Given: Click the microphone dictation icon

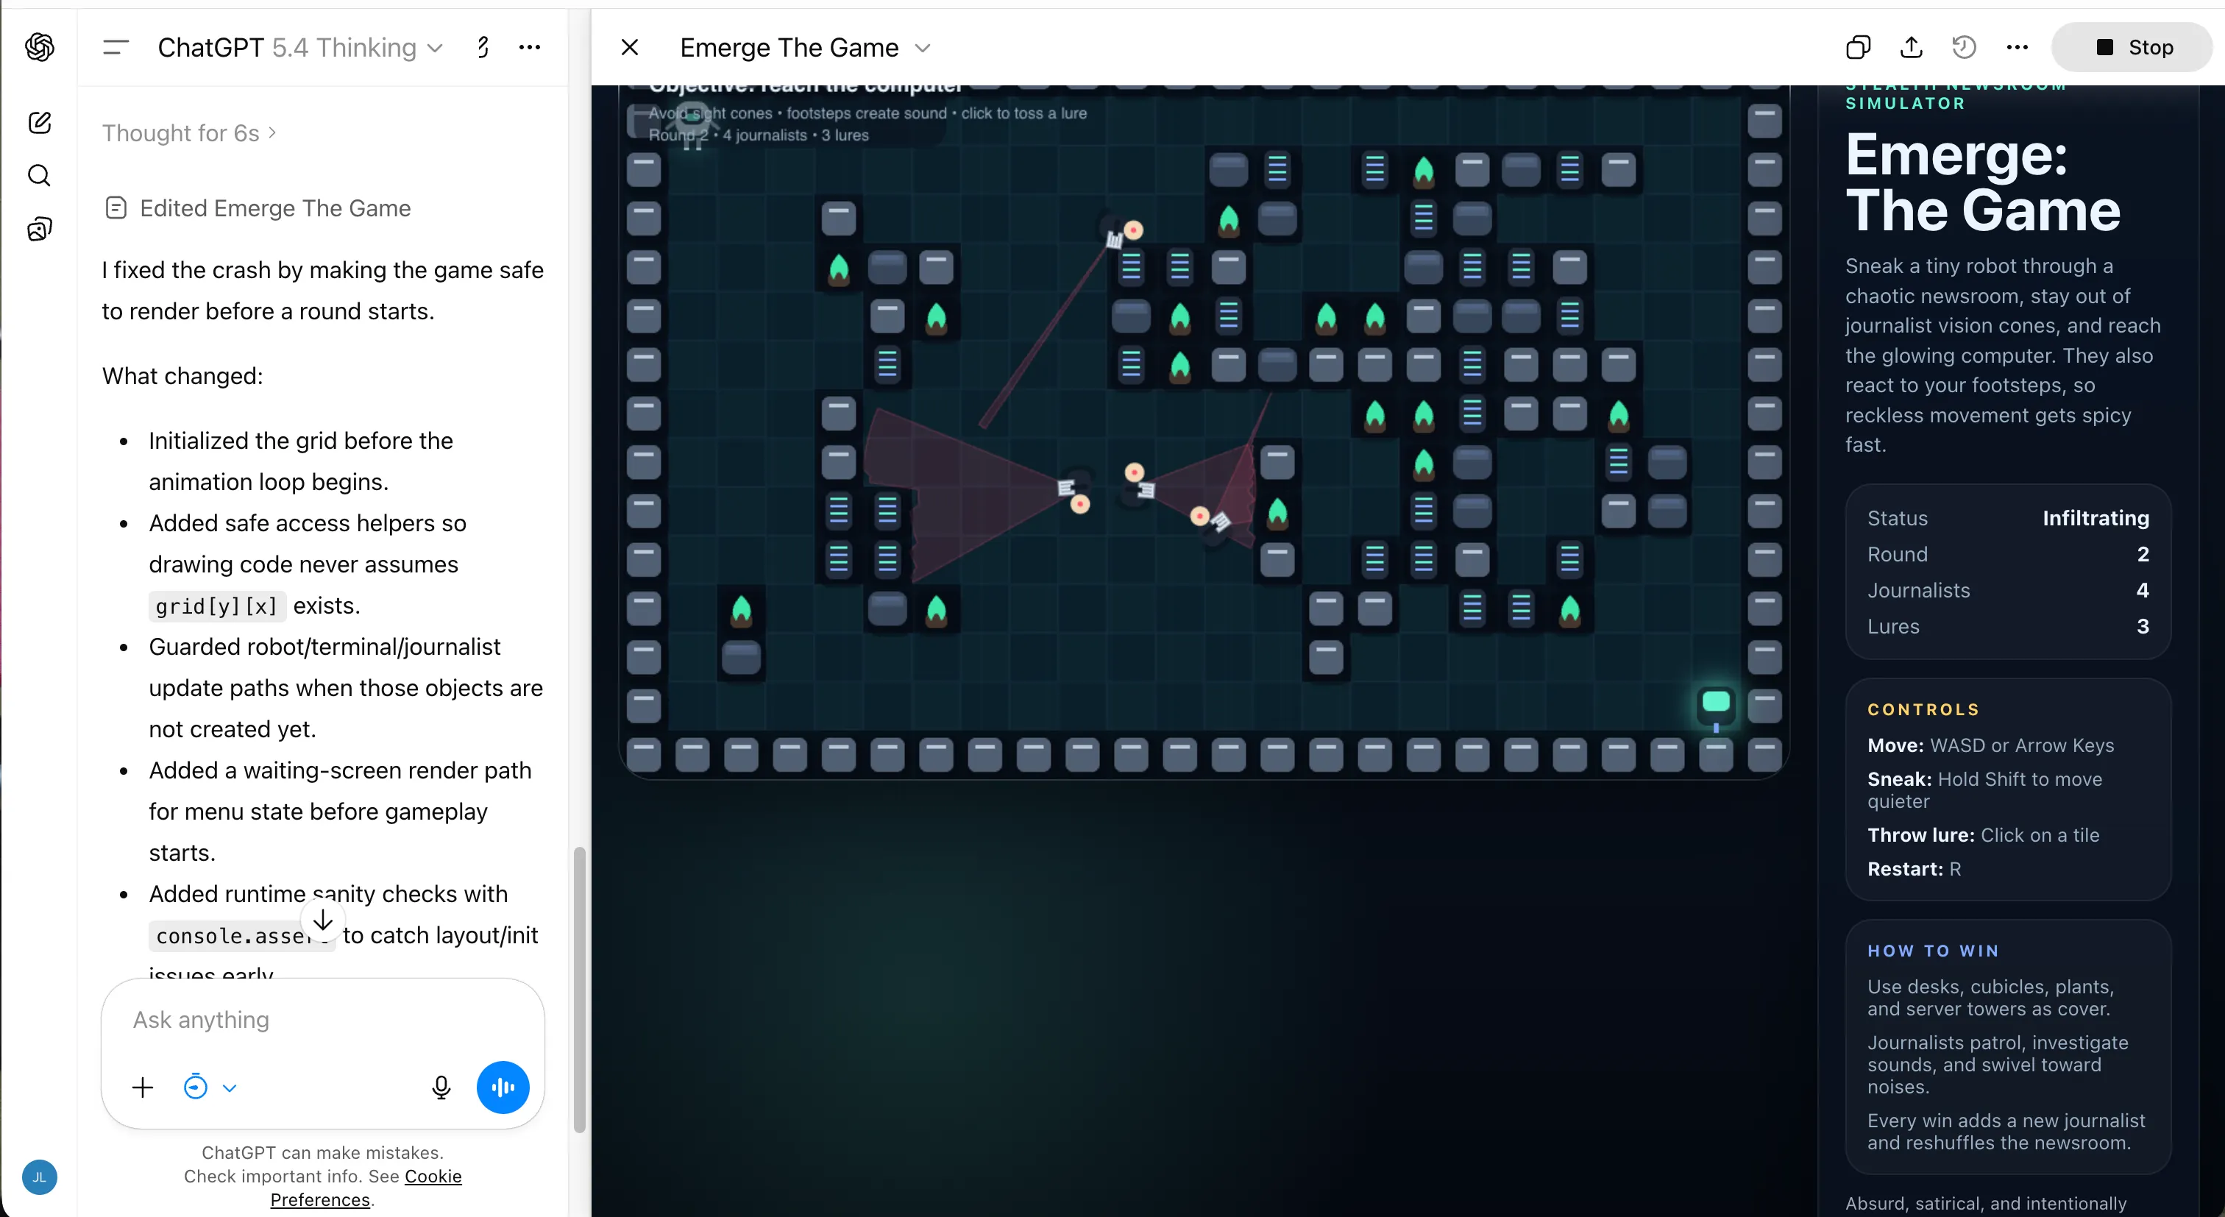Looking at the screenshot, I should click(x=441, y=1087).
